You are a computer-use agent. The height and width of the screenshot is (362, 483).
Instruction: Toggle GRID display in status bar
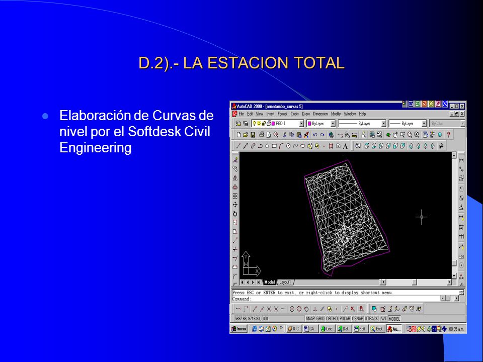[x=320, y=319]
